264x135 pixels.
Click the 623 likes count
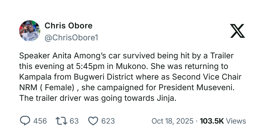click(108, 121)
